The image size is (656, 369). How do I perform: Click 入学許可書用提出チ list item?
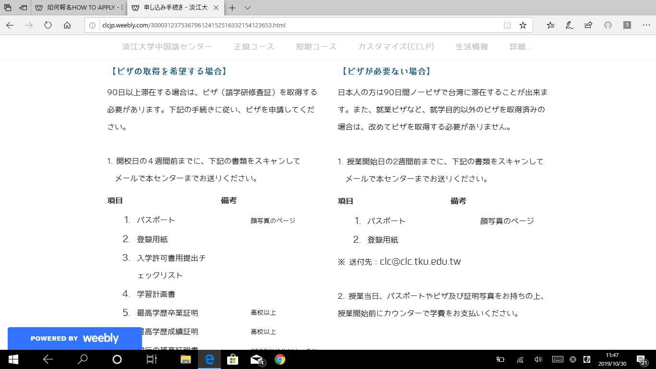click(x=171, y=258)
